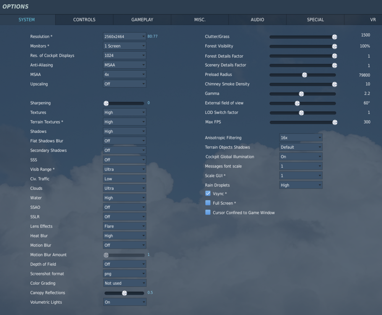Open the Depth of Field dropdown
The height and width of the screenshot is (315, 382).
click(x=125, y=264)
